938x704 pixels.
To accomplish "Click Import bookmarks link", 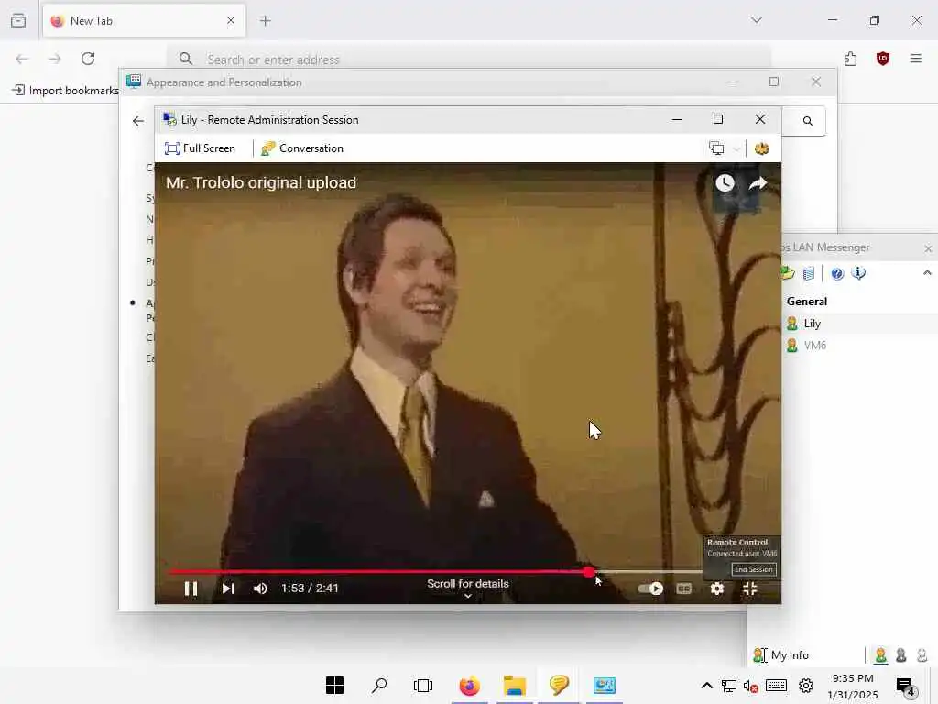I will coord(66,91).
